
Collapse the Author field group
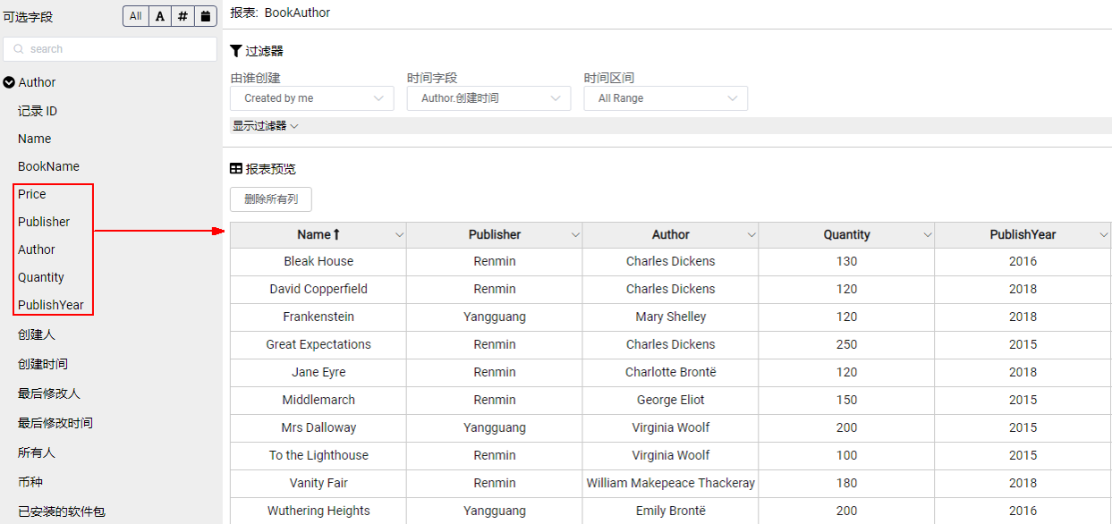click(9, 82)
